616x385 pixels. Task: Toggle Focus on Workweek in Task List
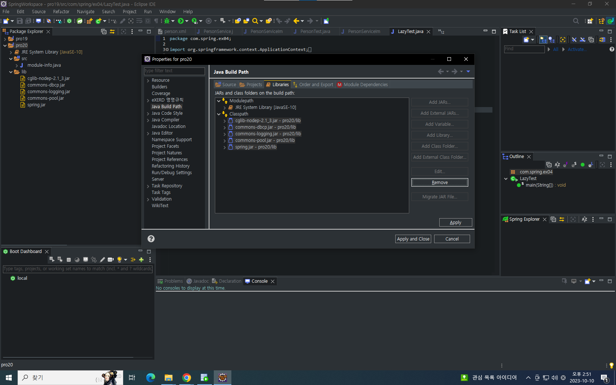563,40
